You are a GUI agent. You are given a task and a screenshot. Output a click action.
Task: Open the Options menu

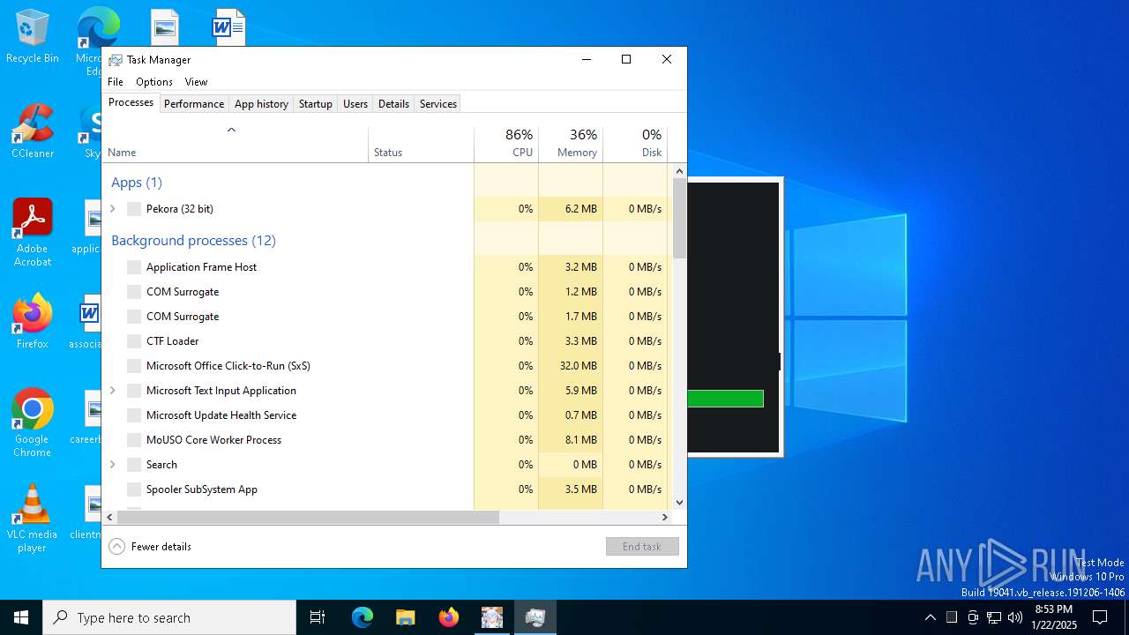pos(154,82)
